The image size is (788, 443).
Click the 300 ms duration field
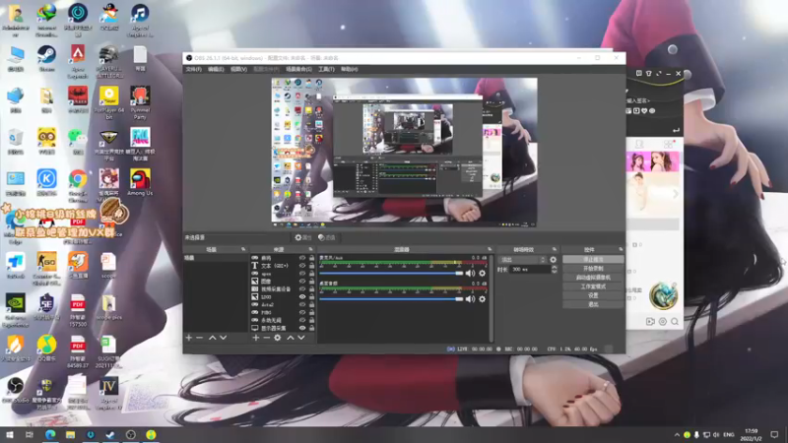coord(530,270)
